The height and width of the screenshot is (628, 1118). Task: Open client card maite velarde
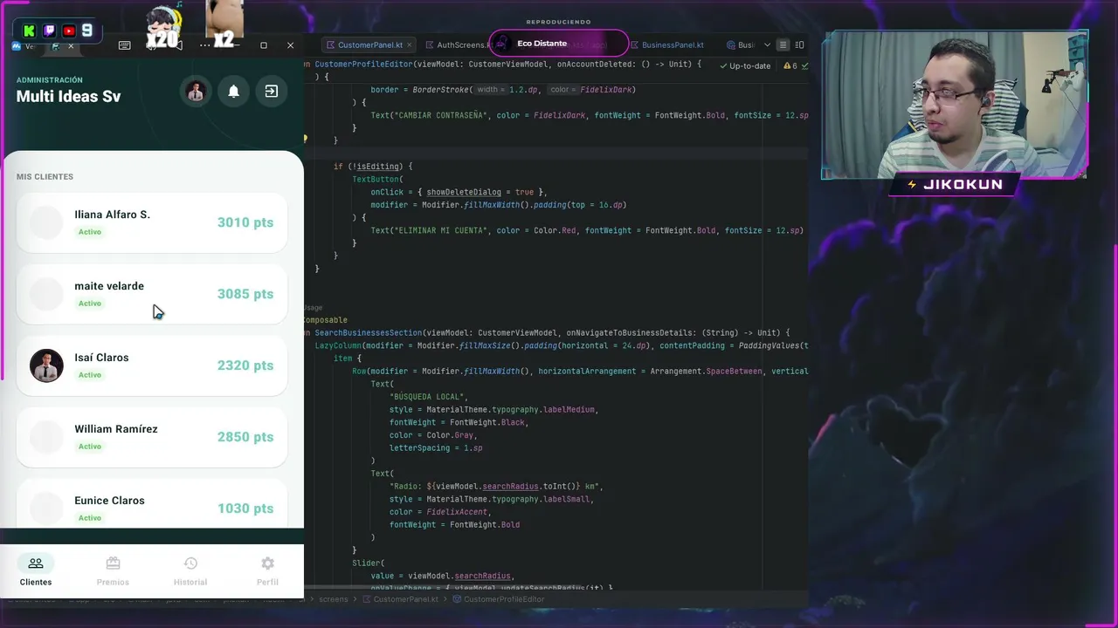tap(152, 294)
